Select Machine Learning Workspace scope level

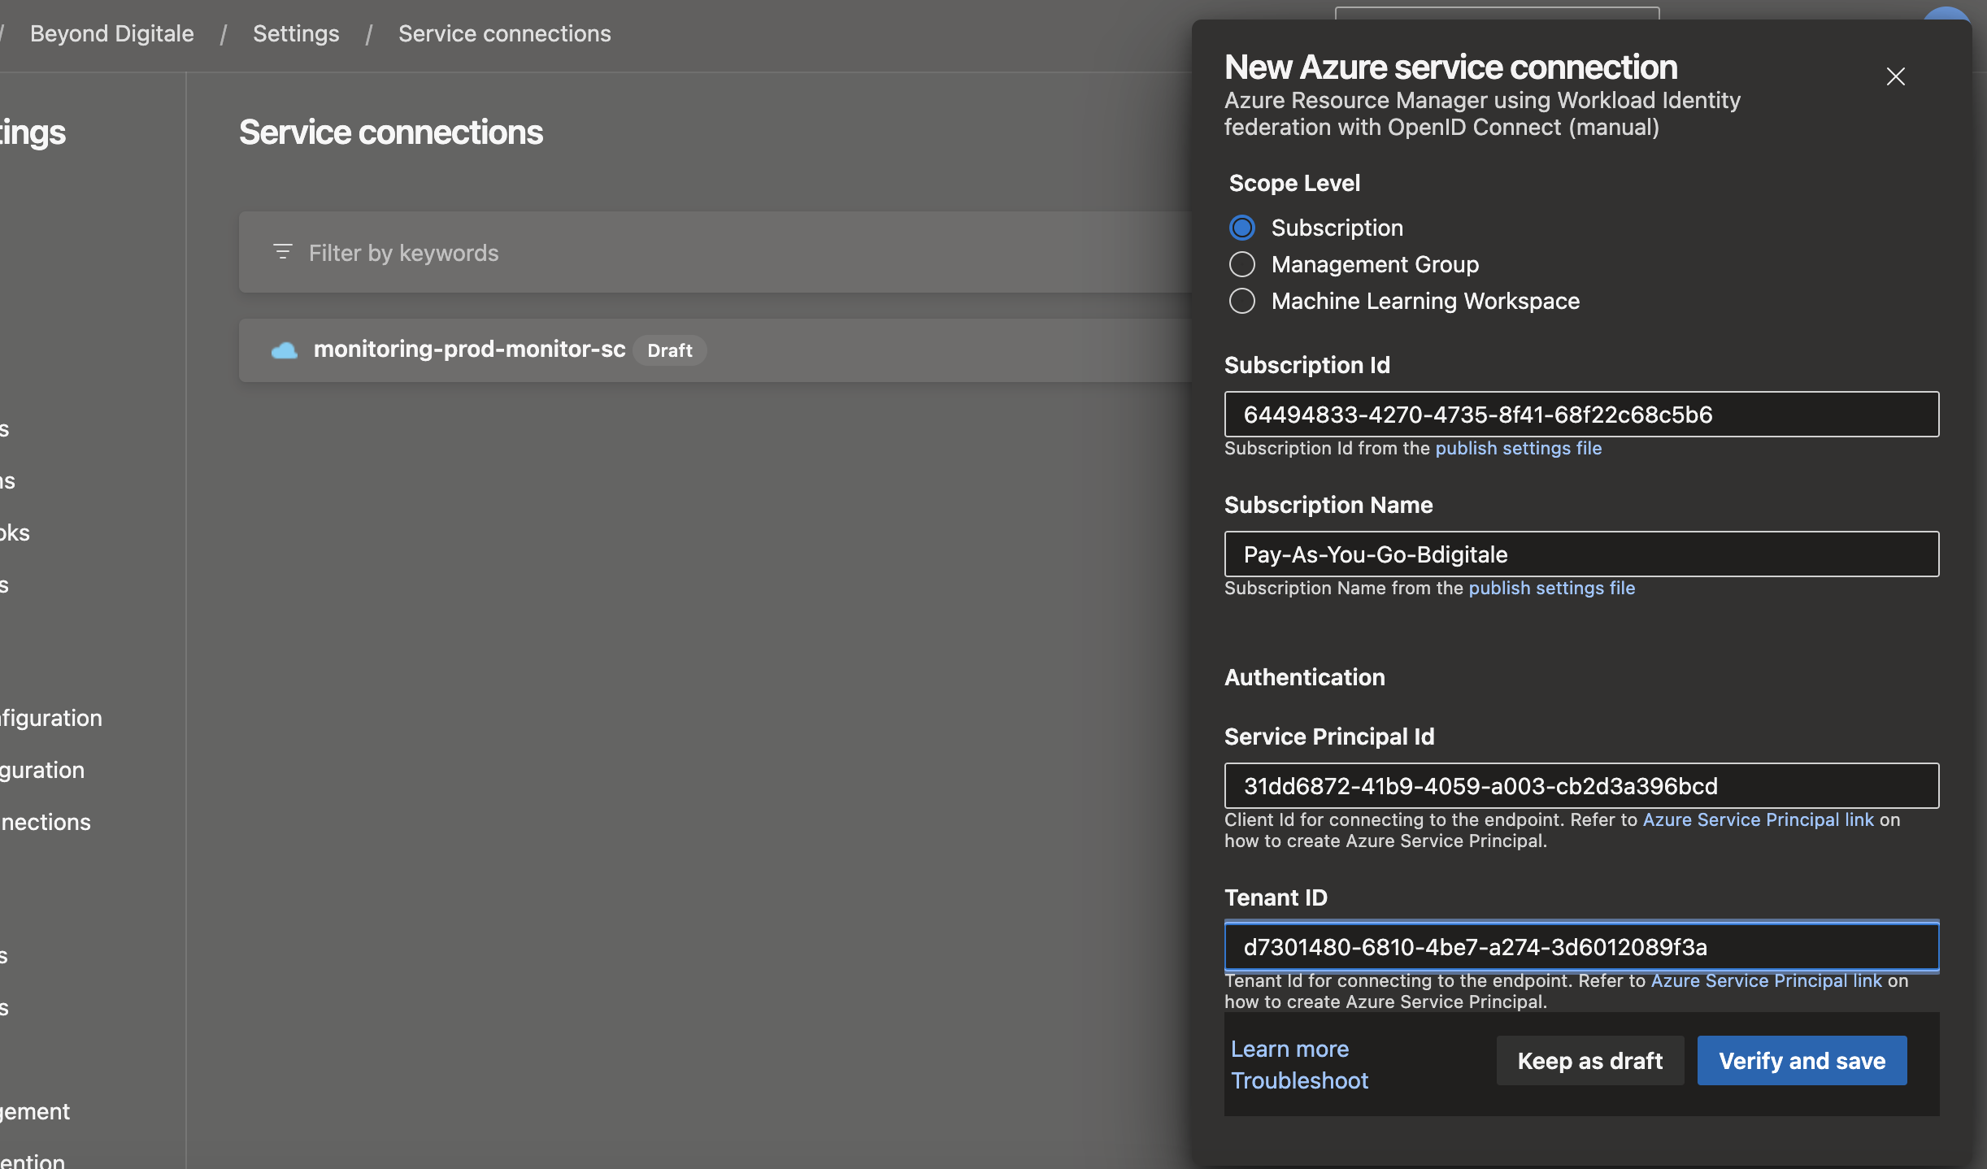pos(1242,301)
